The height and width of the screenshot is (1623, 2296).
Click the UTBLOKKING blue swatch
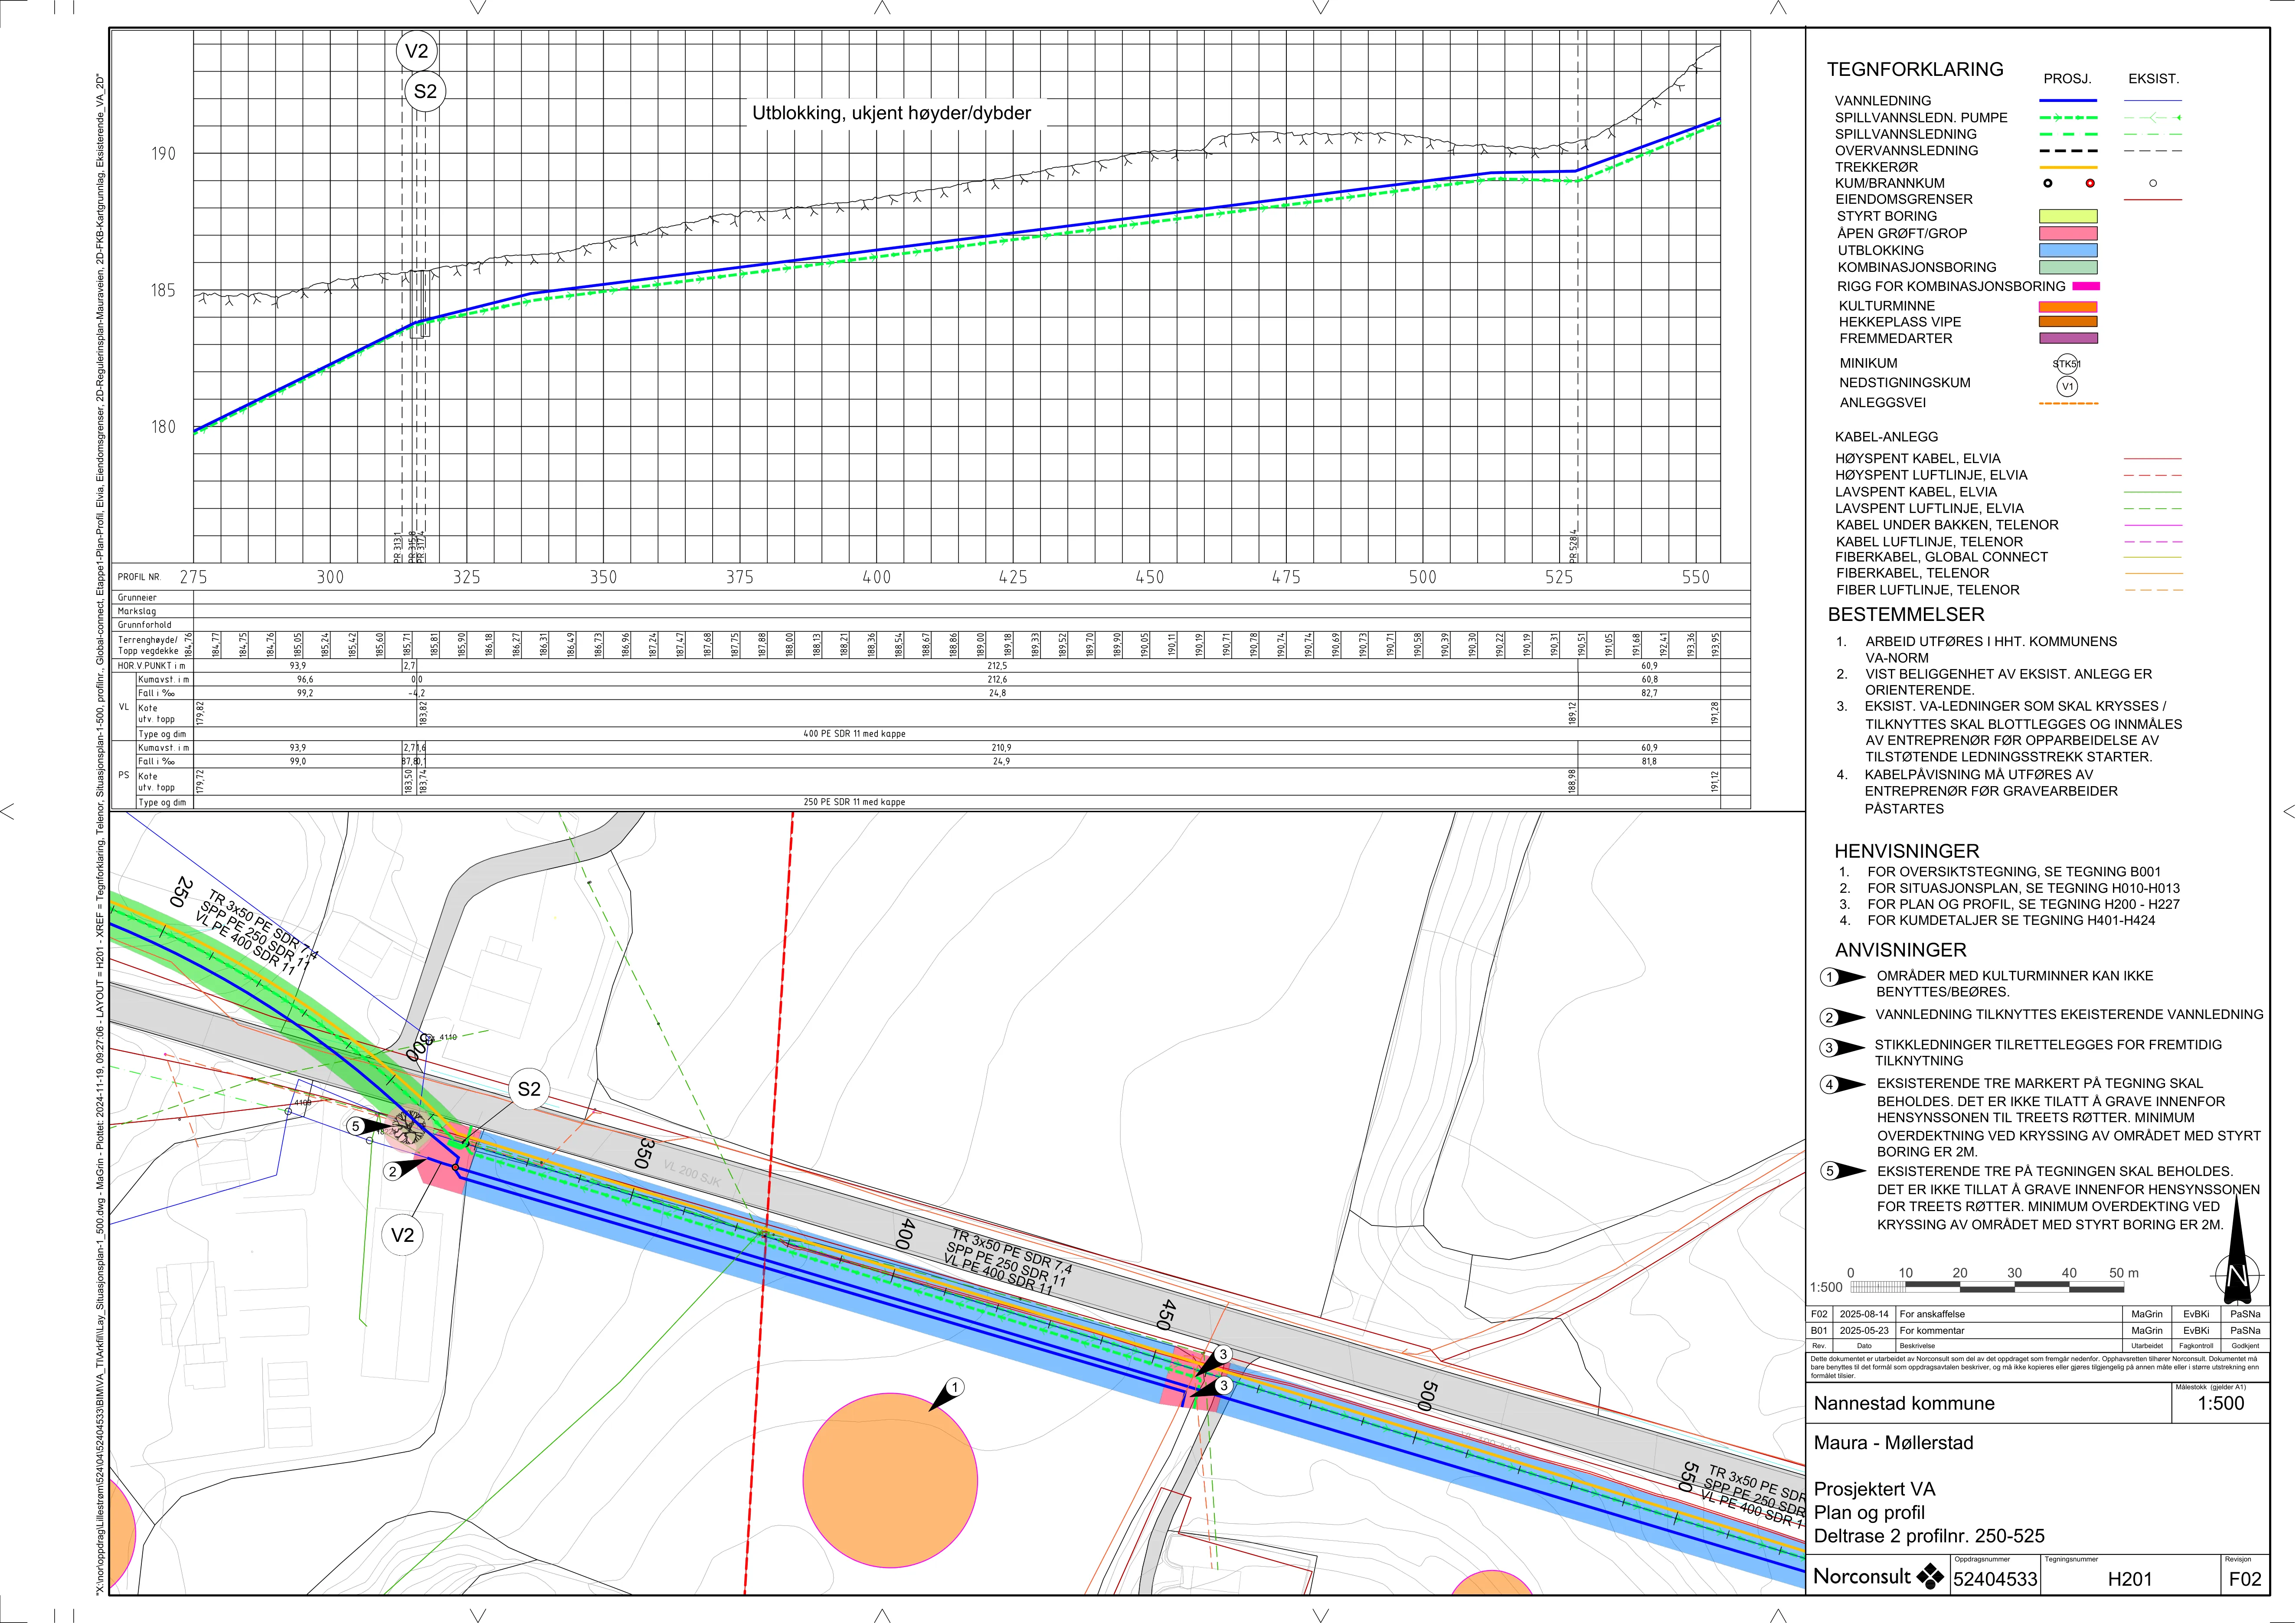[2068, 250]
